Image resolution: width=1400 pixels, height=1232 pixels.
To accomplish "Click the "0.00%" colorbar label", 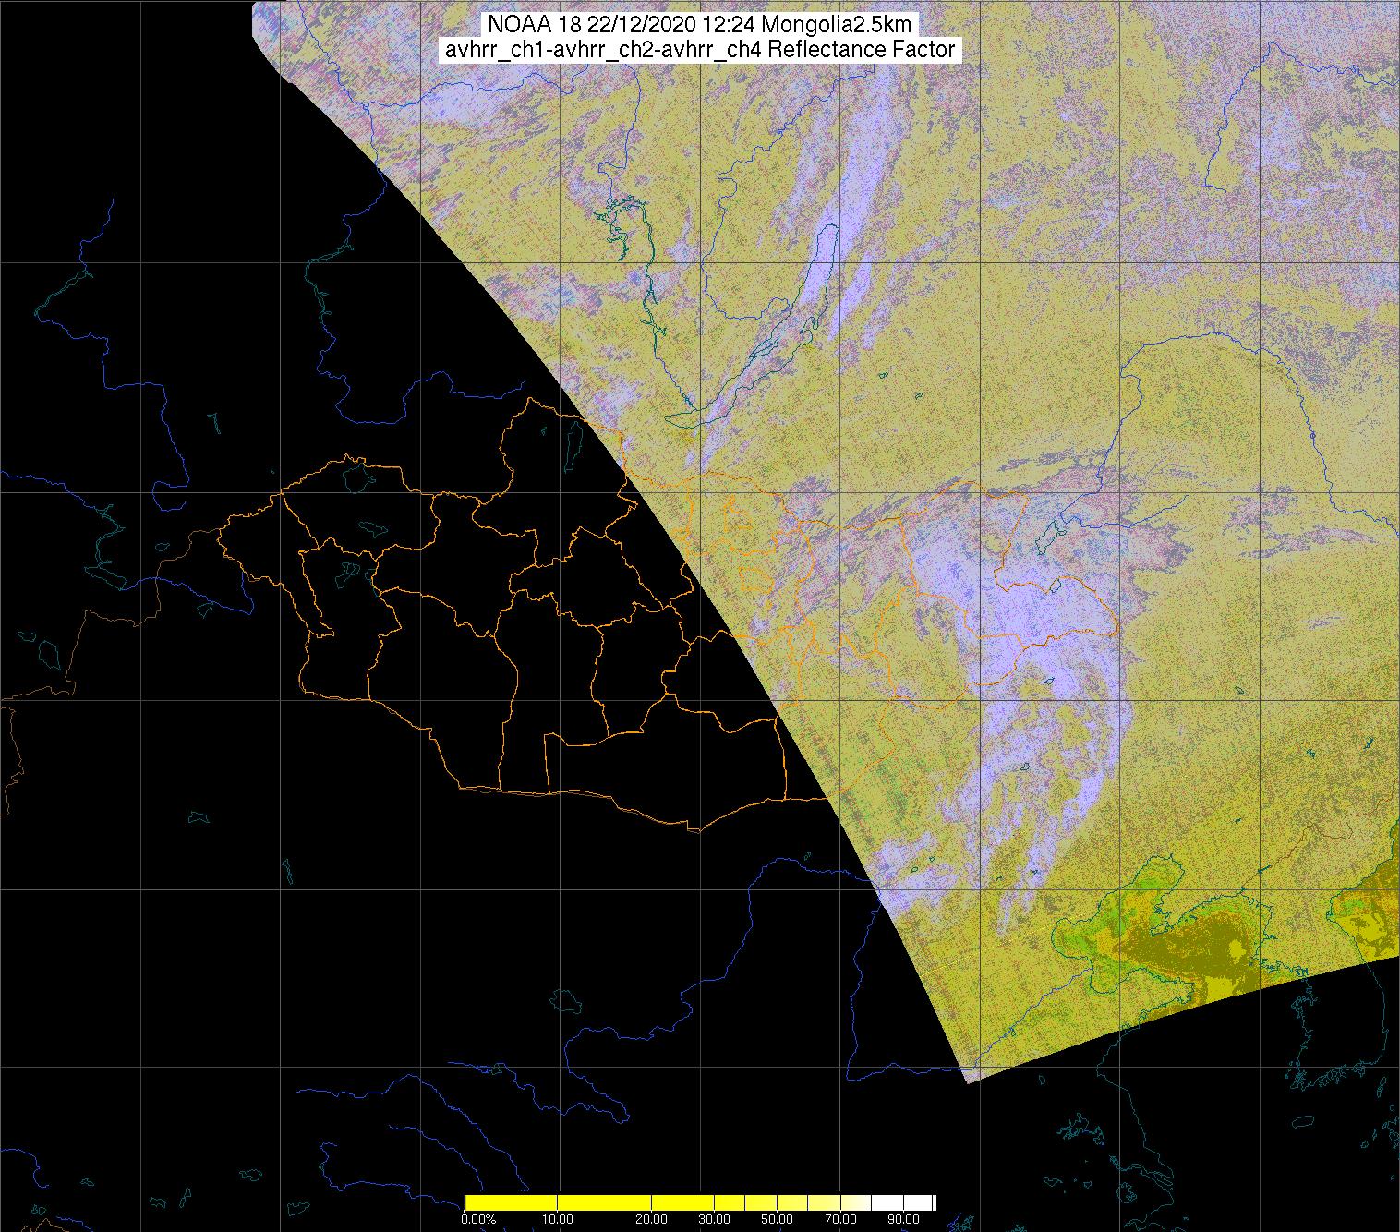I will tap(478, 1219).
